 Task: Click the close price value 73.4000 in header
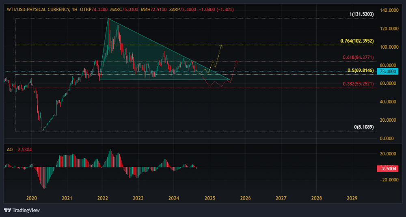tap(188, 10)
